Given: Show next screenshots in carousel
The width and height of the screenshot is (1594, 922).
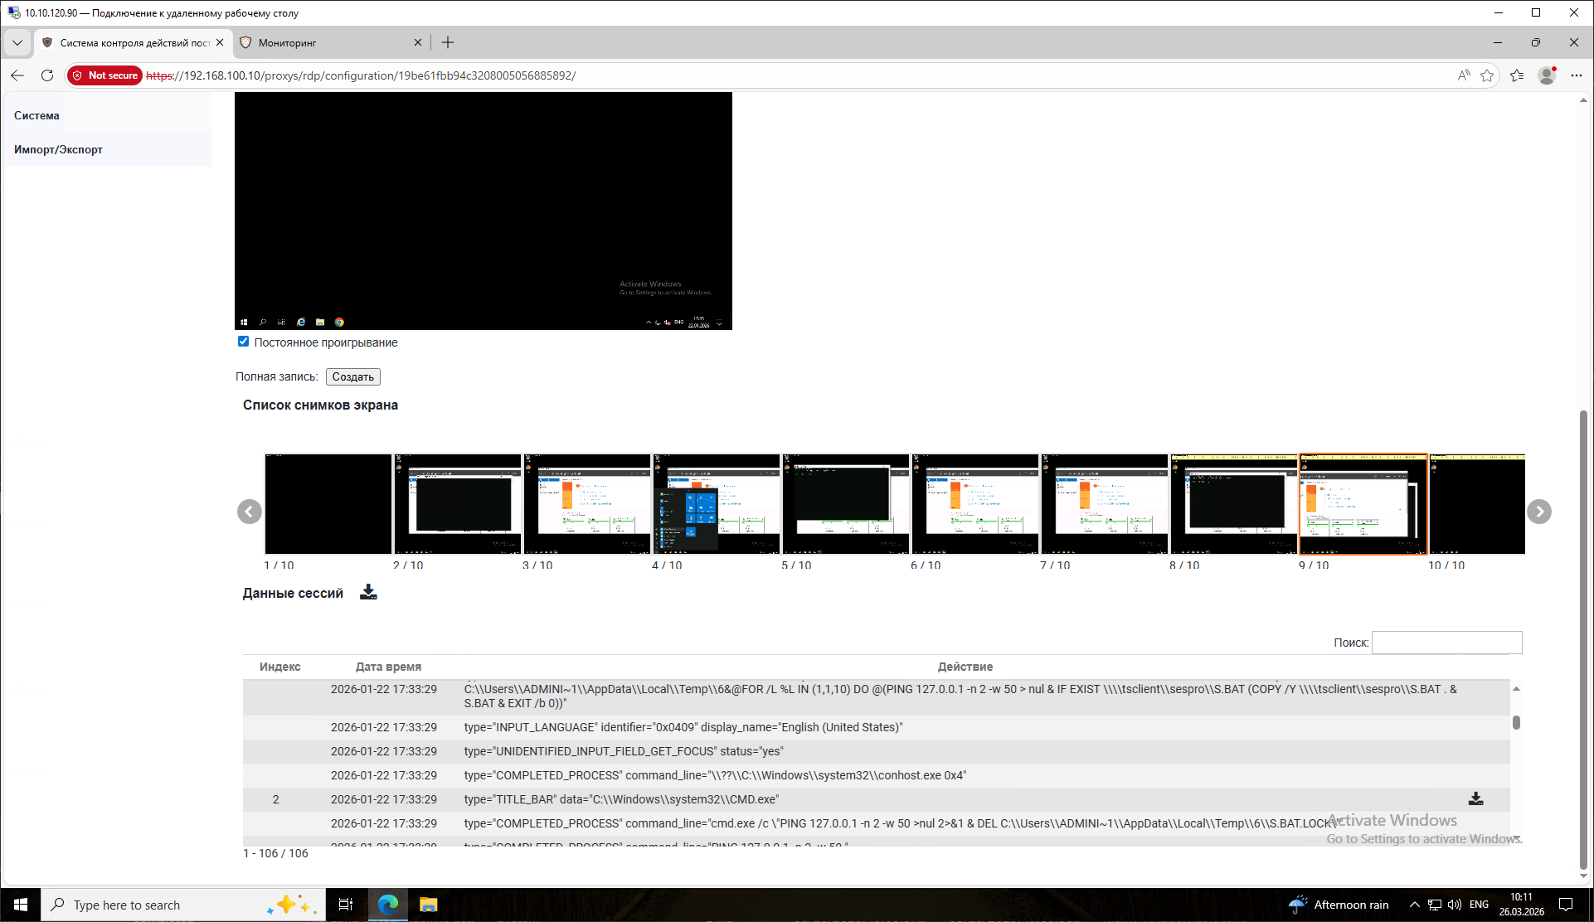Looking at the screenshot, I should [x=1539, y=512].
